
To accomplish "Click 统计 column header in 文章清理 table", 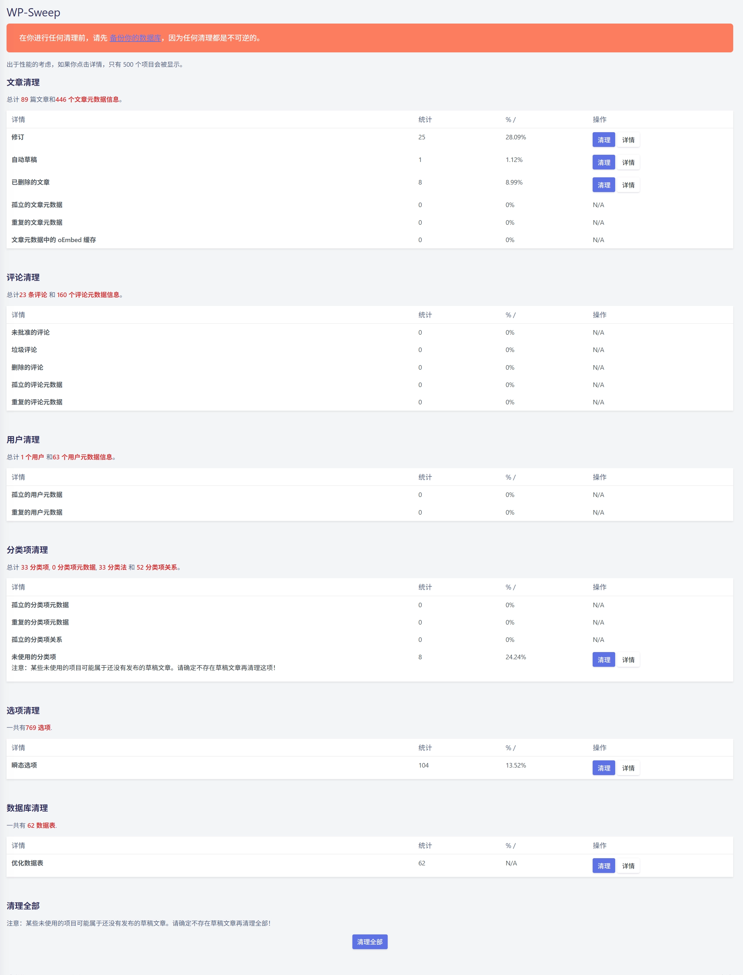I will (425, 119).
